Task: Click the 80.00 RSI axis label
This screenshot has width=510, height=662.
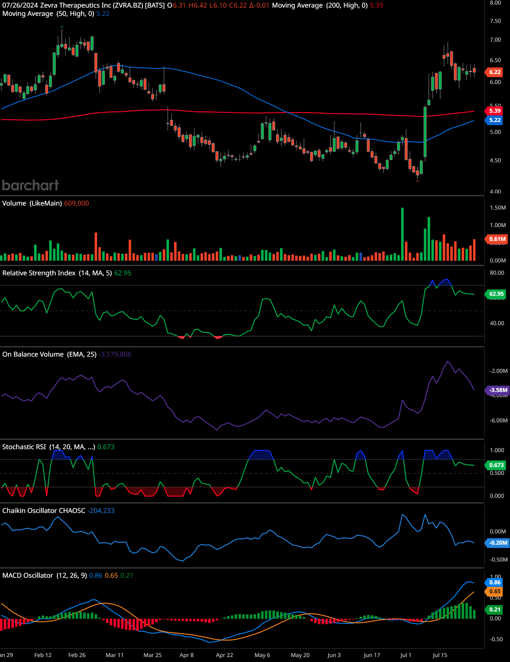Action: 497,273
